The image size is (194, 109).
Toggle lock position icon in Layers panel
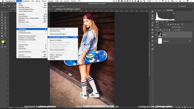tap(165, 30)
